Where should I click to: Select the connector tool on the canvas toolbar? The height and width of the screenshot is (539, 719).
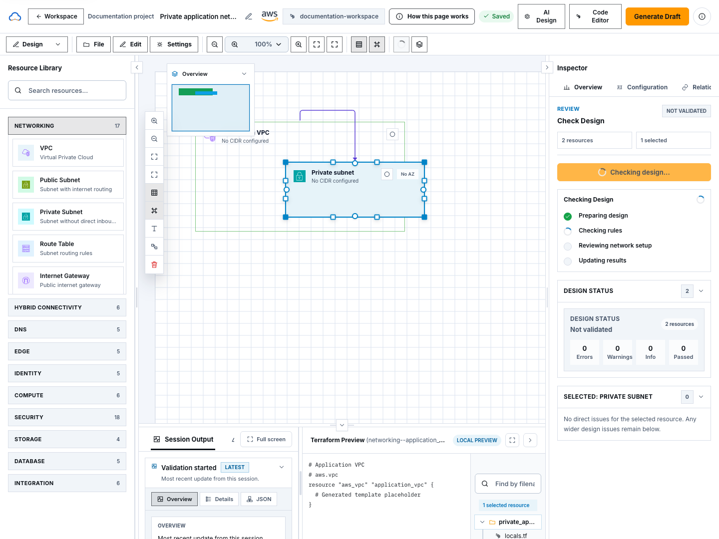coord(154,247)
